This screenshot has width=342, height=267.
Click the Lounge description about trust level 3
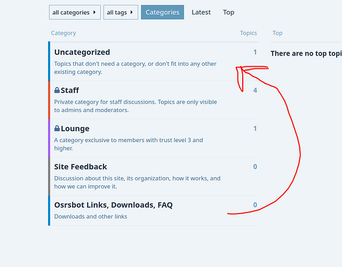[129, 144]
